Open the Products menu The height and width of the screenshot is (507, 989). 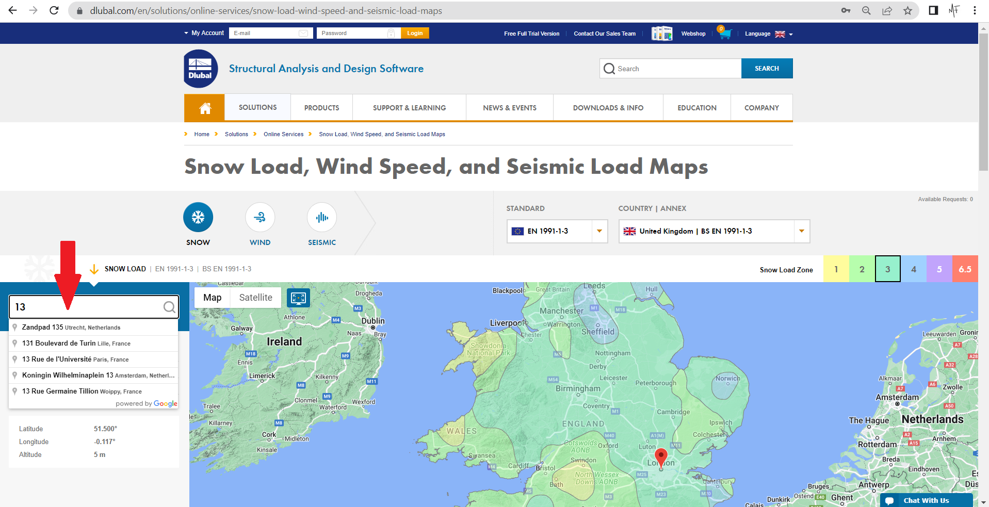[x=321, y=108]
